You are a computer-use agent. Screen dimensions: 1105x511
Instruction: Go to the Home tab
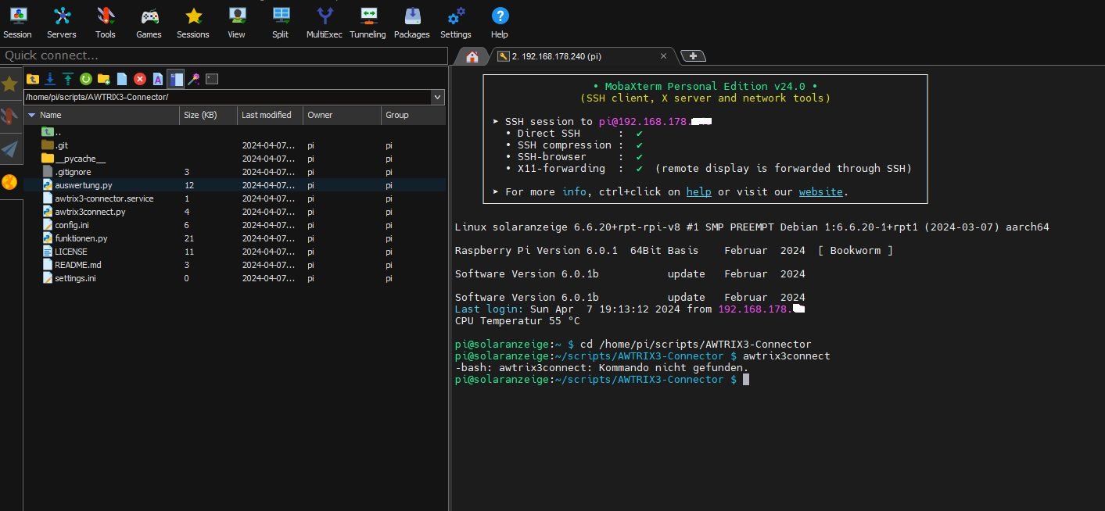472,56
